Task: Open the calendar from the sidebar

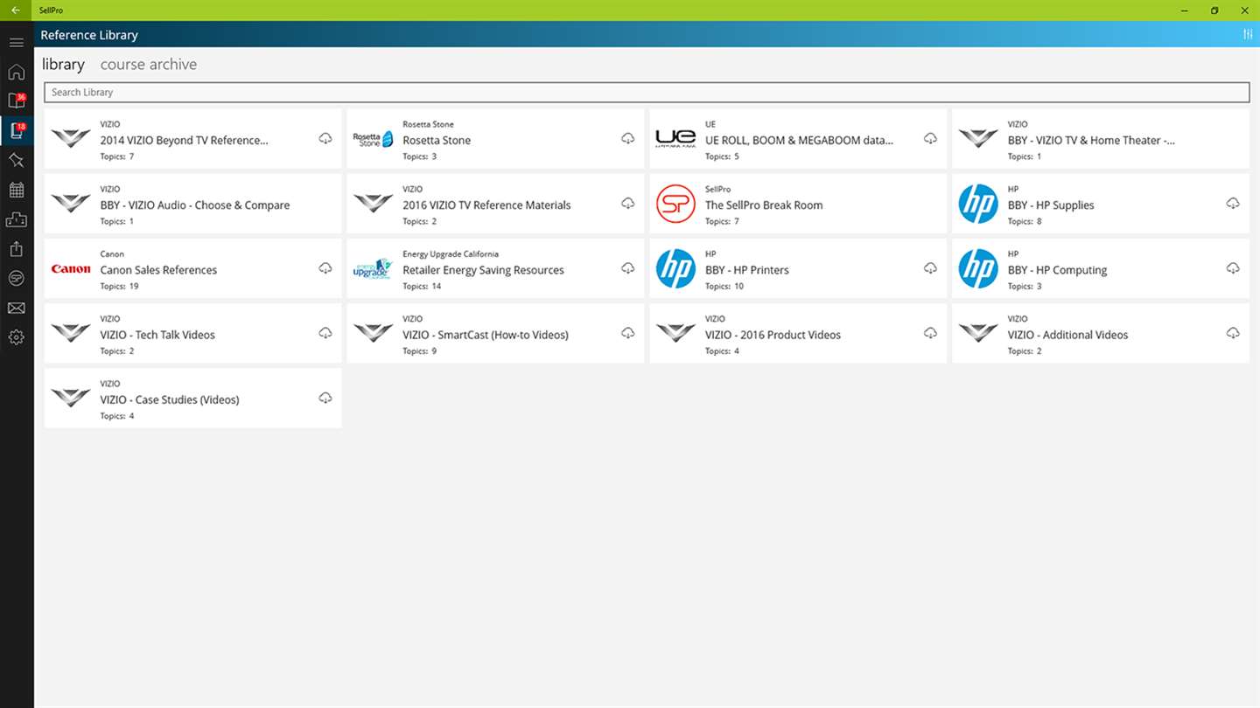Action: pyautogui.click(x=17, y=190)
